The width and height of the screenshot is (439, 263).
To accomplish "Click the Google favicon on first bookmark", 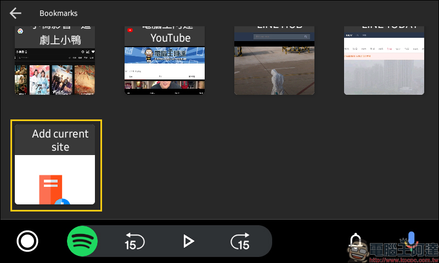I will pos(20,31).
